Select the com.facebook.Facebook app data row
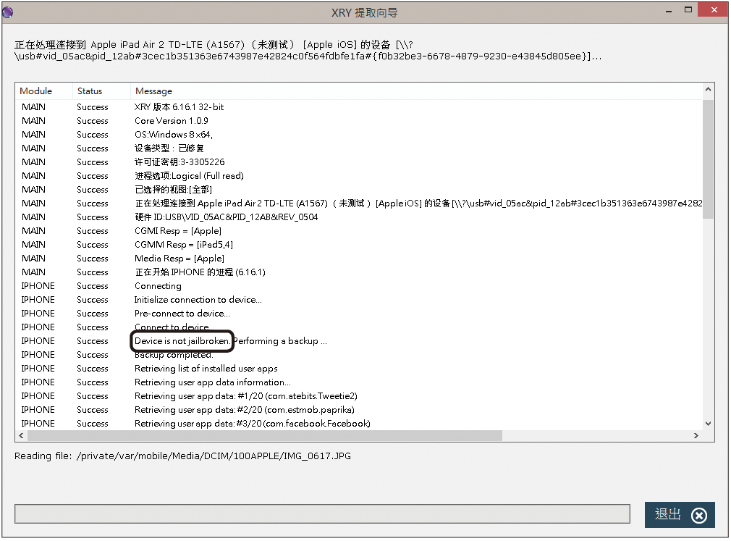Screen dimensions: 731x541 click(359, 424)
